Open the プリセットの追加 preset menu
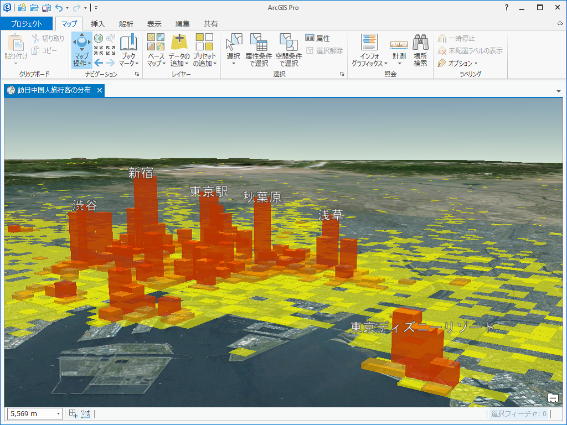 (204, 50)
